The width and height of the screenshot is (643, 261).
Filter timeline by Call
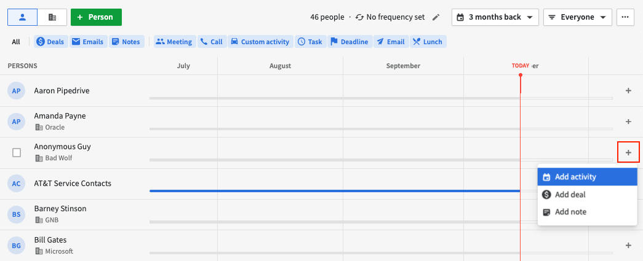tap(212, 42)
